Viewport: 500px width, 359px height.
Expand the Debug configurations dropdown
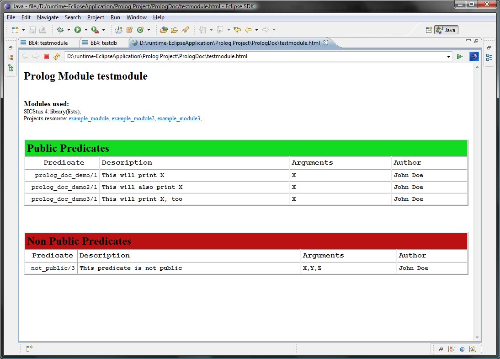pos(68,30)
